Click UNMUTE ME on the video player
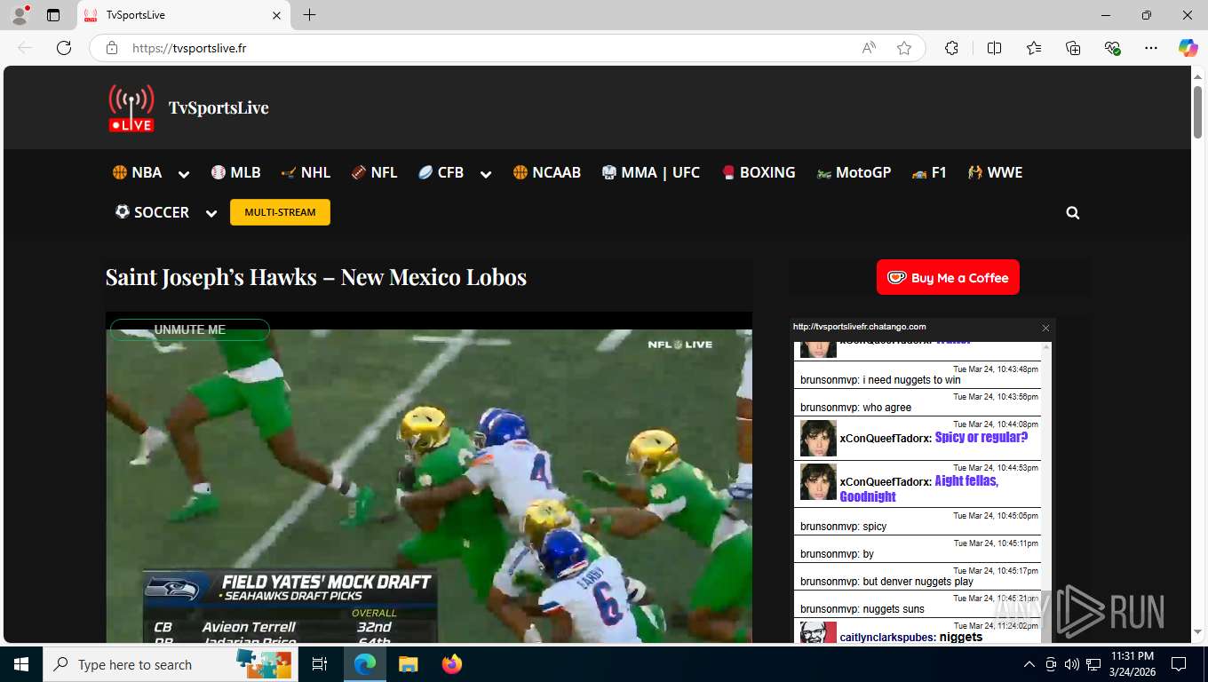This screenshot has height=682, width=1208. pos(190,329)
